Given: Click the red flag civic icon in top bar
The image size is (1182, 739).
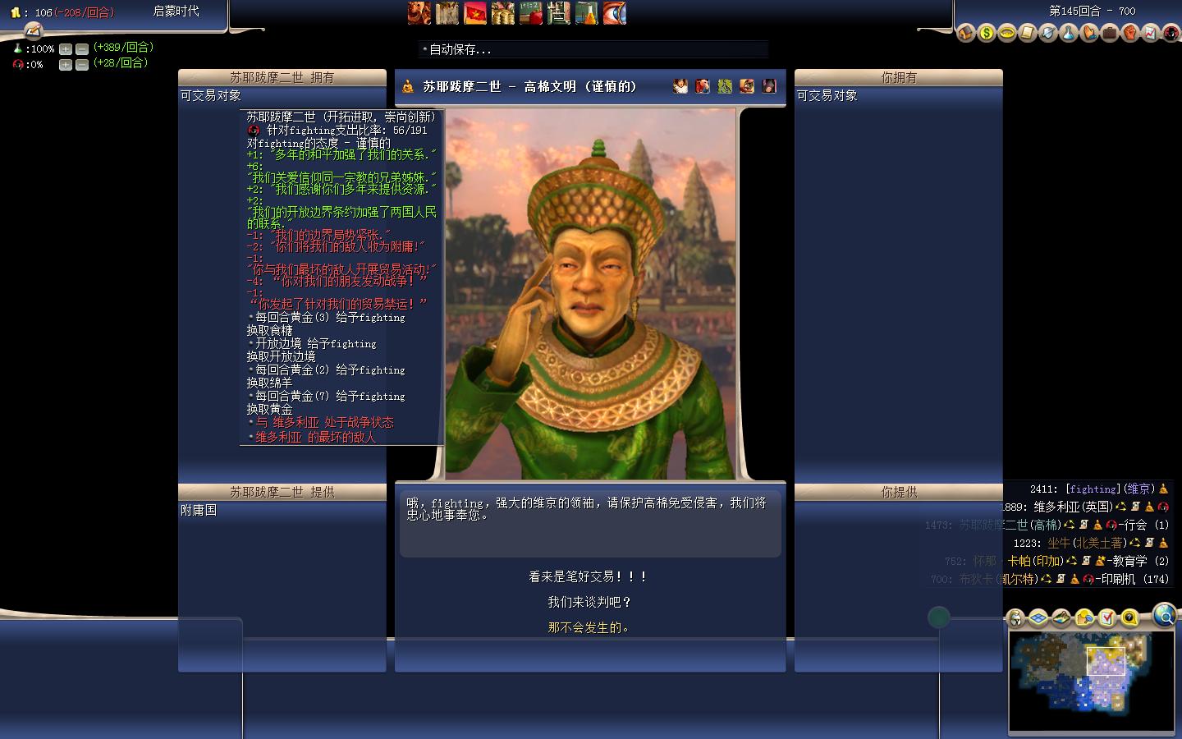Looking at the screenshot, I should [x=475, y=12].
